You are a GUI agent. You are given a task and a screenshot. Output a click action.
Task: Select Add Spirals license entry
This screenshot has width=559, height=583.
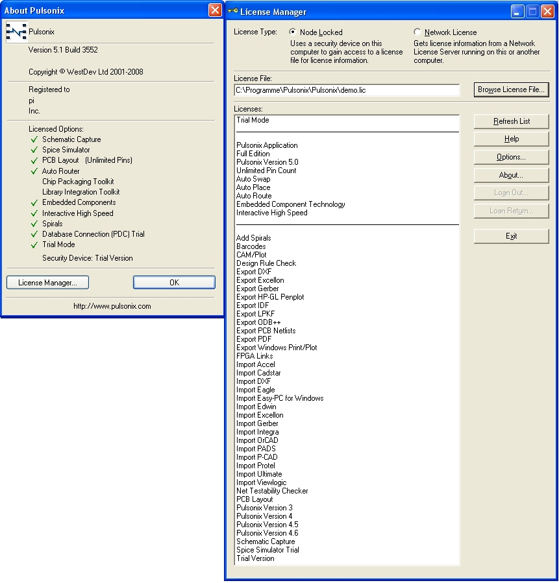tap(253, 238)
